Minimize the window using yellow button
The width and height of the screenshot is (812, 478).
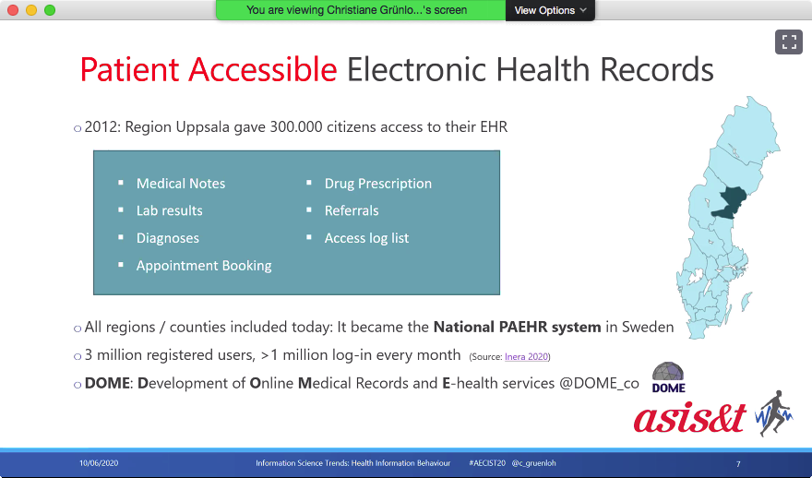coord(30,10)
